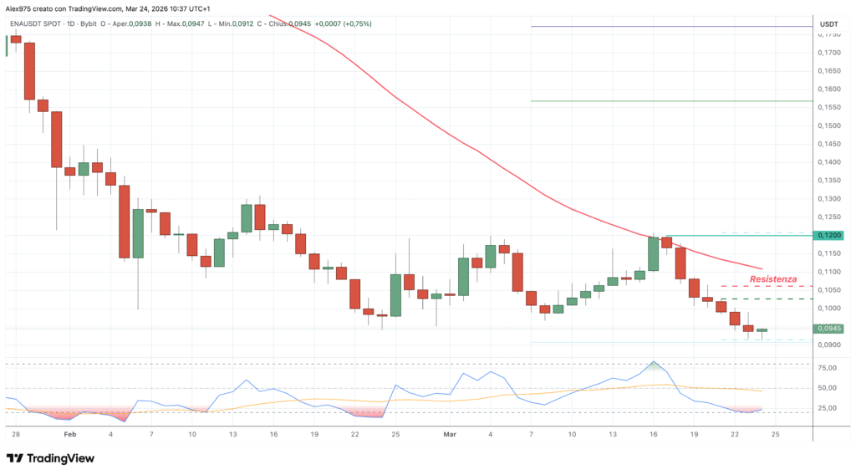The width and height of the screenshot is (856, 475).
Task: Click the 75,00 RSI axis value
Action: [827, 368]
